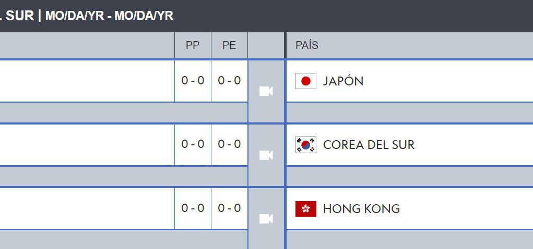533x249 pixels.
Task: Click the PP score for Japón
Action: pos(193,81)
